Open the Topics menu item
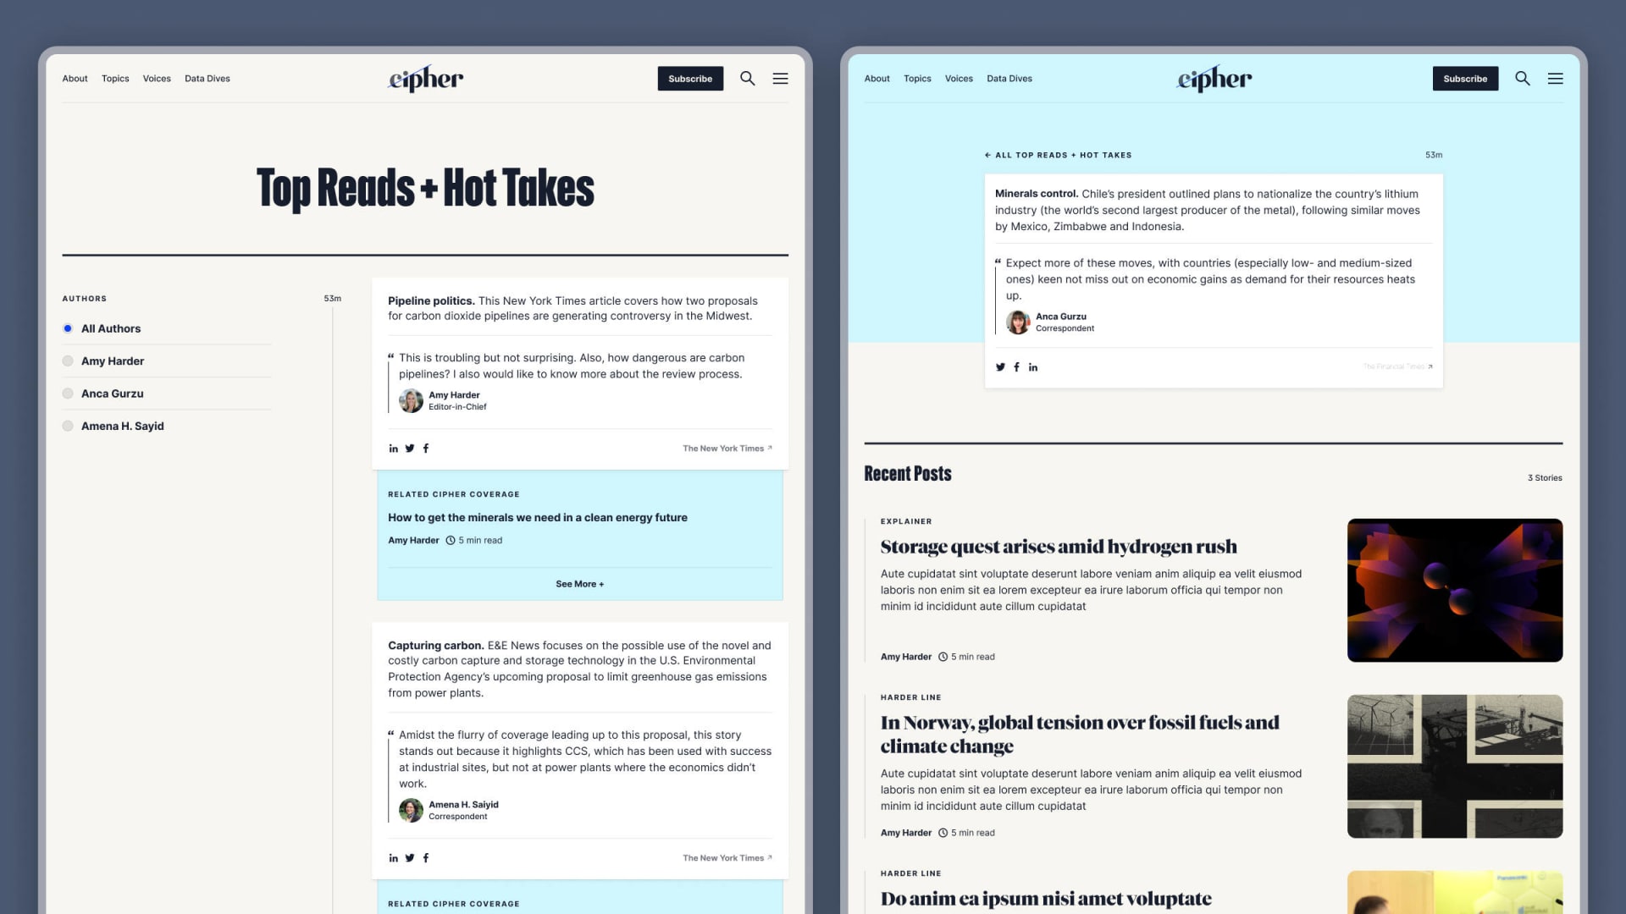Viewport: 1626px width, 914px height. [115, 78]
